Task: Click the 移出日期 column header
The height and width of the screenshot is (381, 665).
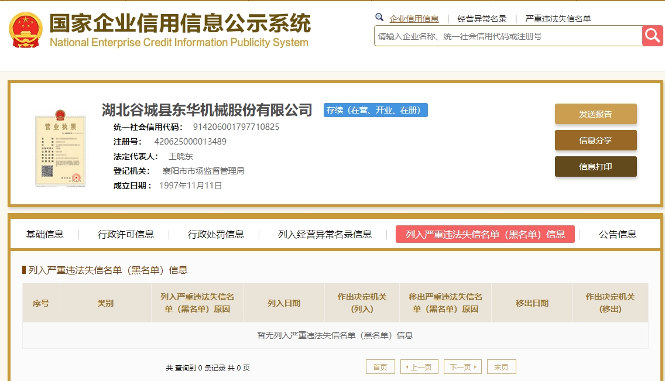Action: [x=532, y=303]
